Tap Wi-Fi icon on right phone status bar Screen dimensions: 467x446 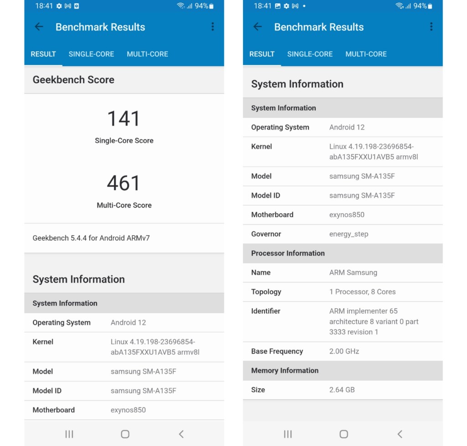tap(399, 5)
